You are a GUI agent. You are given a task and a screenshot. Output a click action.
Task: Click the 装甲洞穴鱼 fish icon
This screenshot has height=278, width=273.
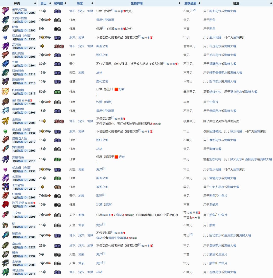(5, 11)
